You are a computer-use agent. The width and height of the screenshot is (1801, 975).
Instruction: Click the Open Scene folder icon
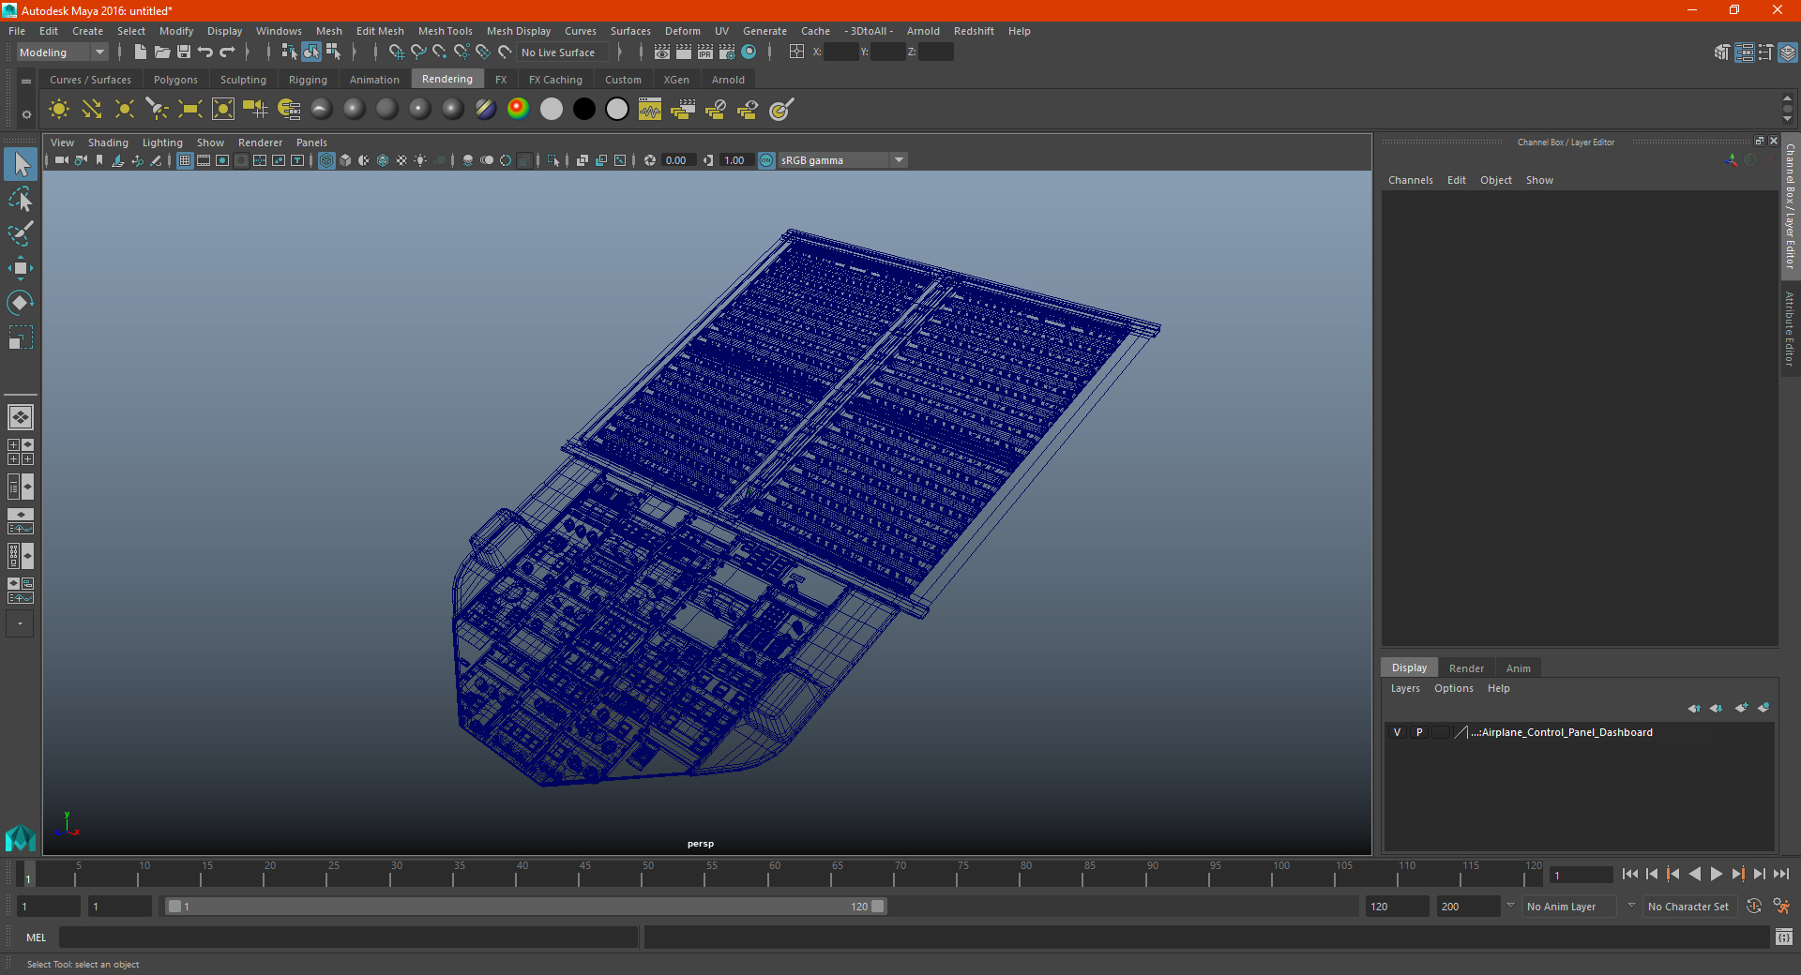162,52
